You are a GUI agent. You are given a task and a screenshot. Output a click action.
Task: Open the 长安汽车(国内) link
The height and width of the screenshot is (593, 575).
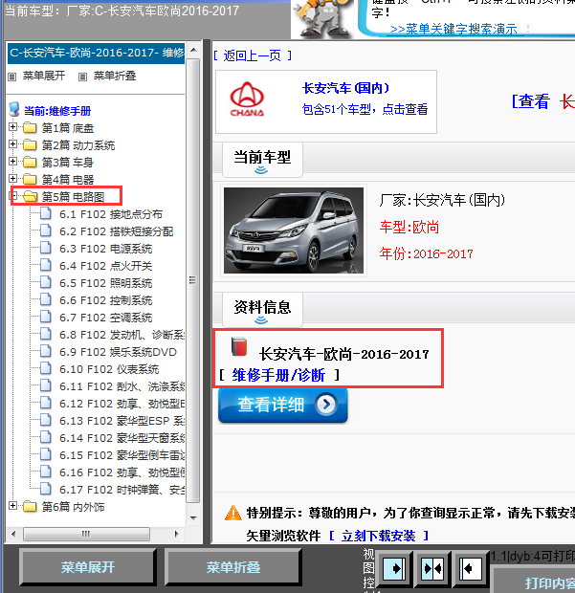point(345,88)
